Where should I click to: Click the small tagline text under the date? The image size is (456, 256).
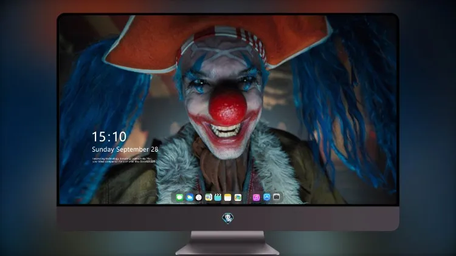pyautogui.click(x=123, y=160)
